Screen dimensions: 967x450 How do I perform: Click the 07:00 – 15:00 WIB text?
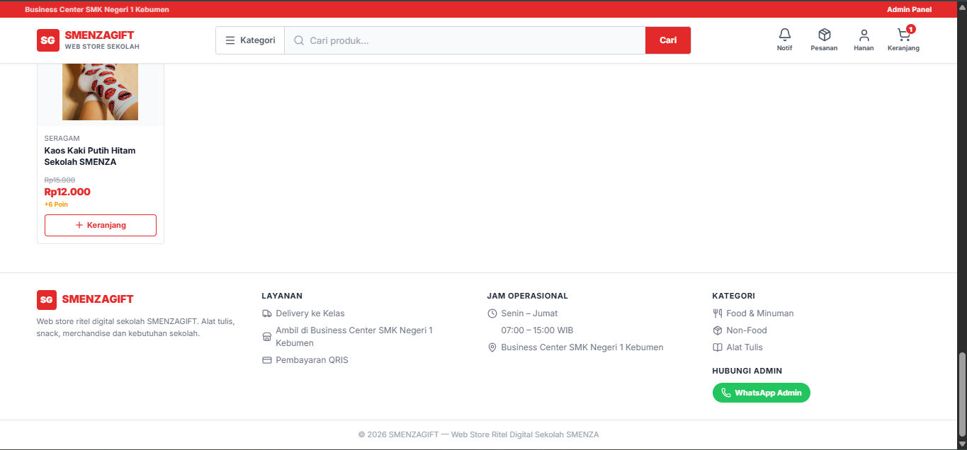(537, 330)
